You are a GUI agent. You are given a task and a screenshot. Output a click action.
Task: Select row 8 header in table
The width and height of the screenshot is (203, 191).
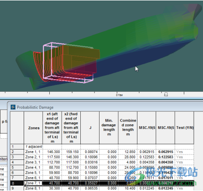point(17,183)
